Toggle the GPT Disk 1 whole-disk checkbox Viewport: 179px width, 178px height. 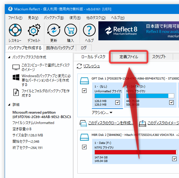84,90
